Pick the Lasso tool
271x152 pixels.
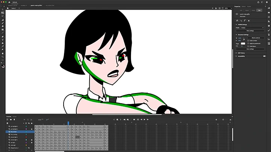click(x=3, y=16)
